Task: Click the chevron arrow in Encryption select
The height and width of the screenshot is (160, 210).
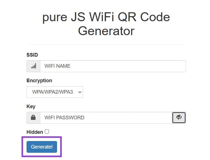Action: click(x=80, y=92)
